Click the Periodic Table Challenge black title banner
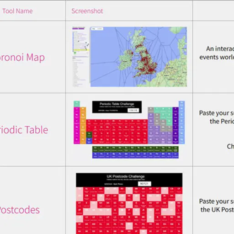Screen dimensions: 234x234 (x=117, y=107)
